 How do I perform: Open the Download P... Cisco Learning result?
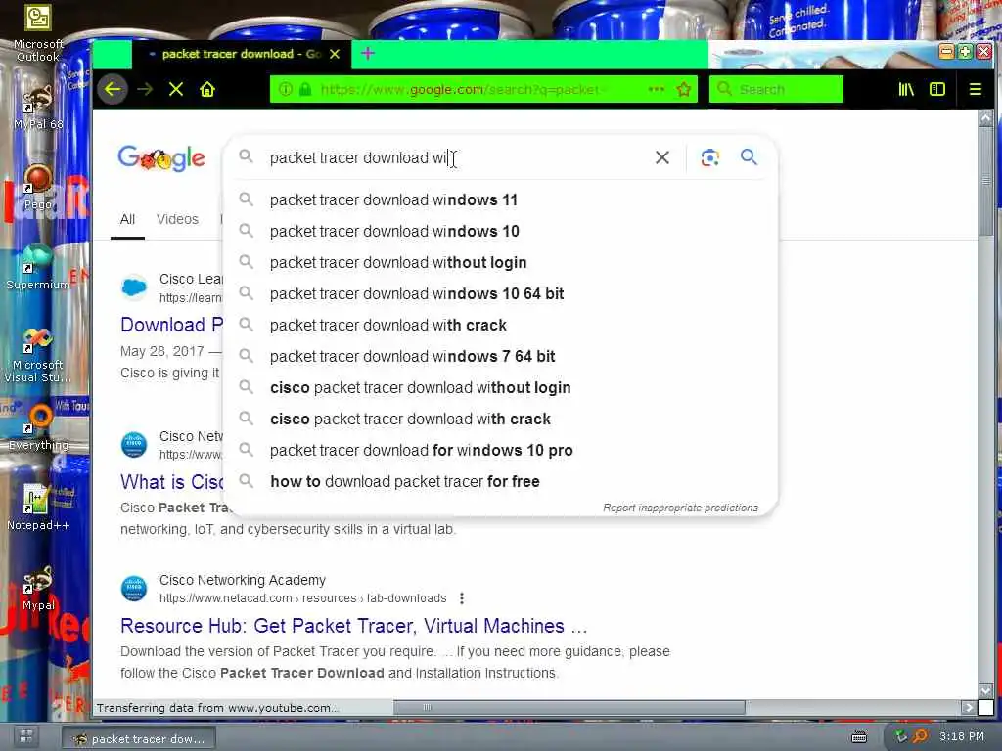172,325
